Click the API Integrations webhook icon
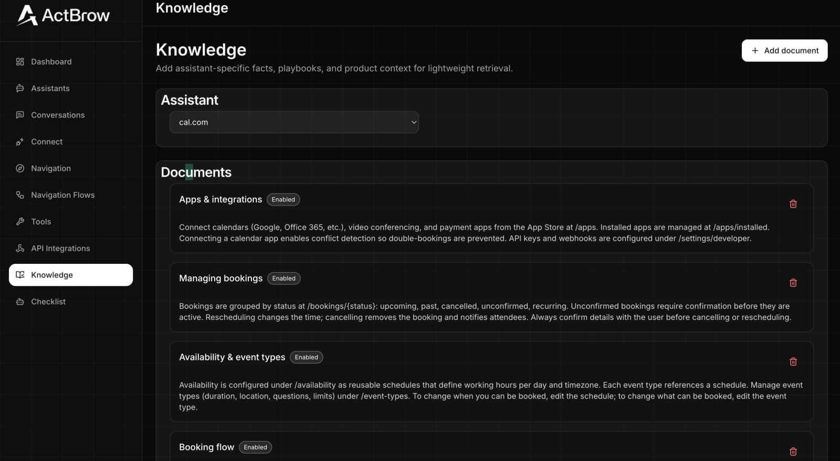 (x=20, y=248)
